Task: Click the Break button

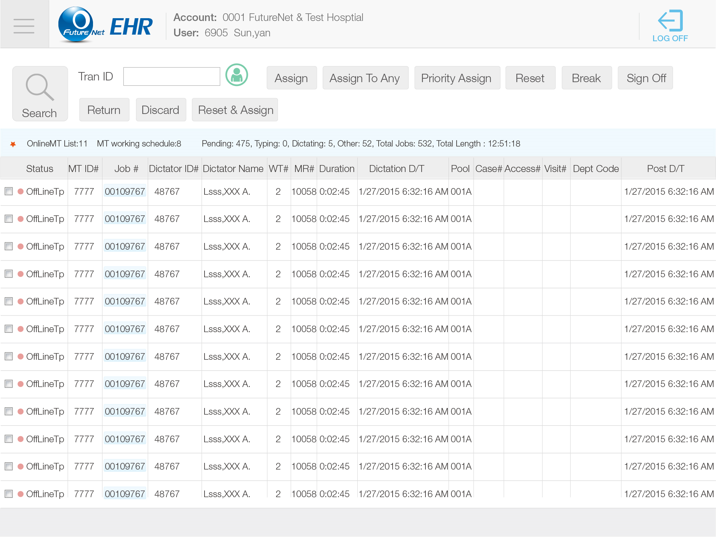Action: pyautogui.click(x=586, y=78)
